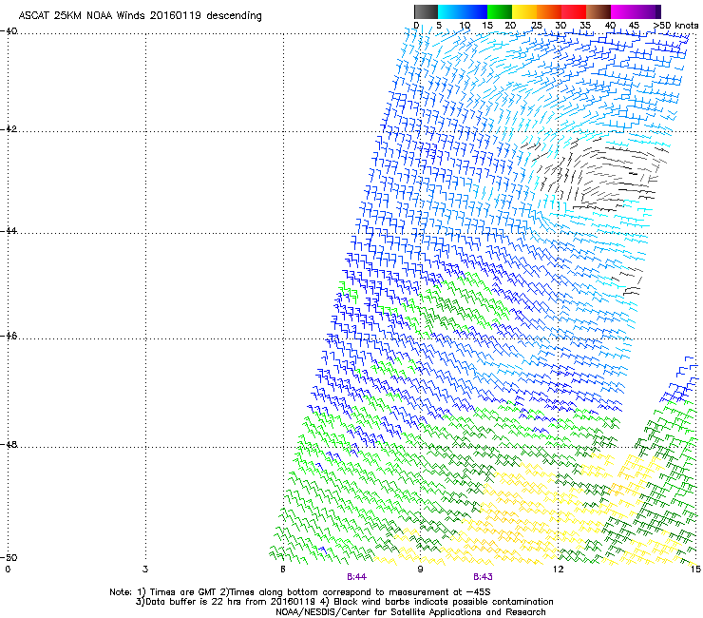Click the '45' label under the color bar

point(634,25)
